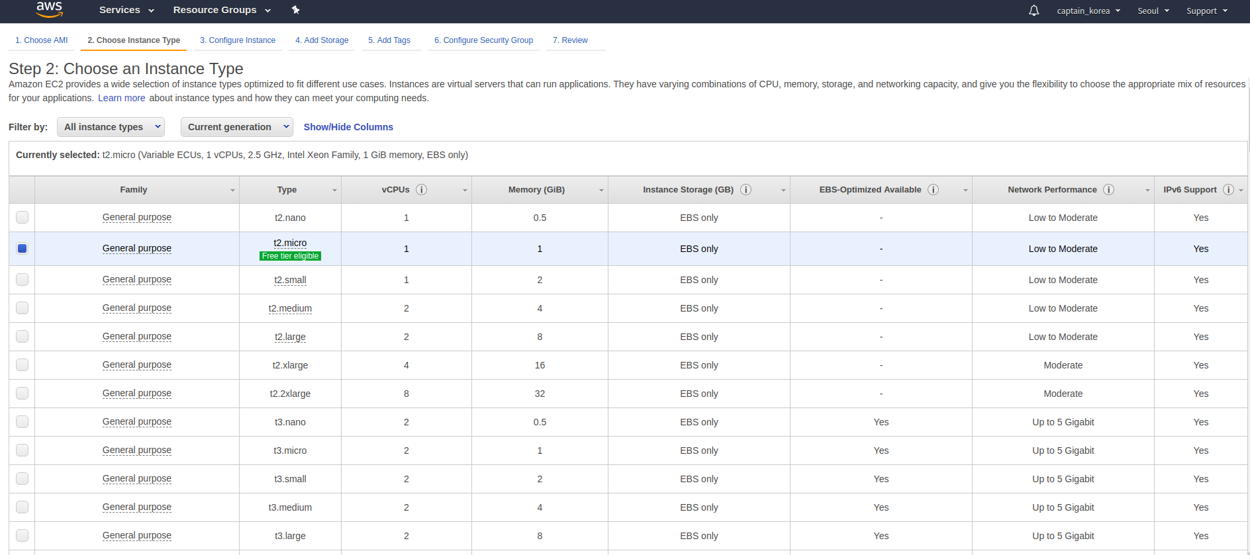
Task: Show info for vCPUs column
Action: tap(421, 190)
